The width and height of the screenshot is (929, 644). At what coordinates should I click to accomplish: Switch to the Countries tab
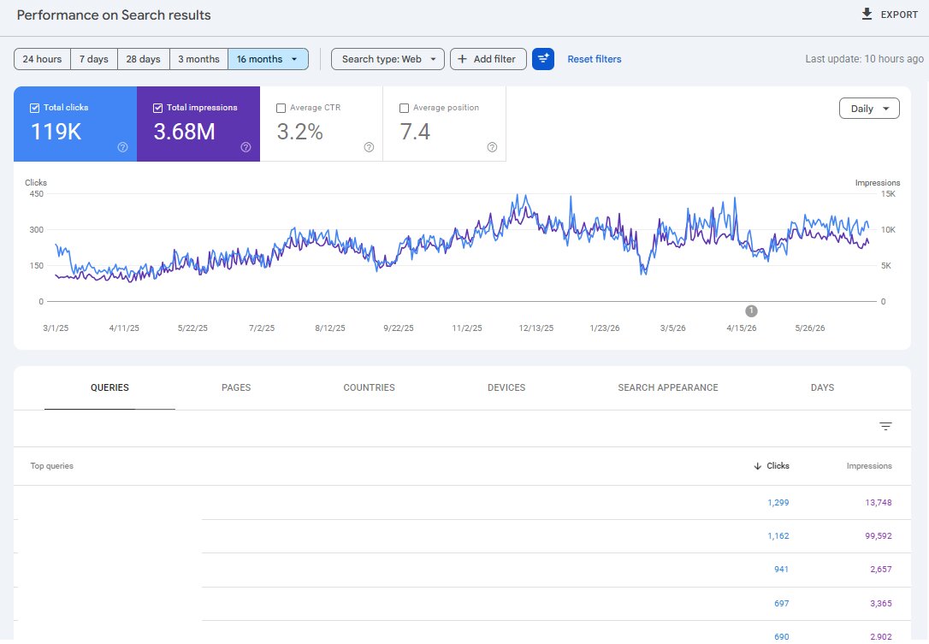pyautogui.click(x=369, y=387)
